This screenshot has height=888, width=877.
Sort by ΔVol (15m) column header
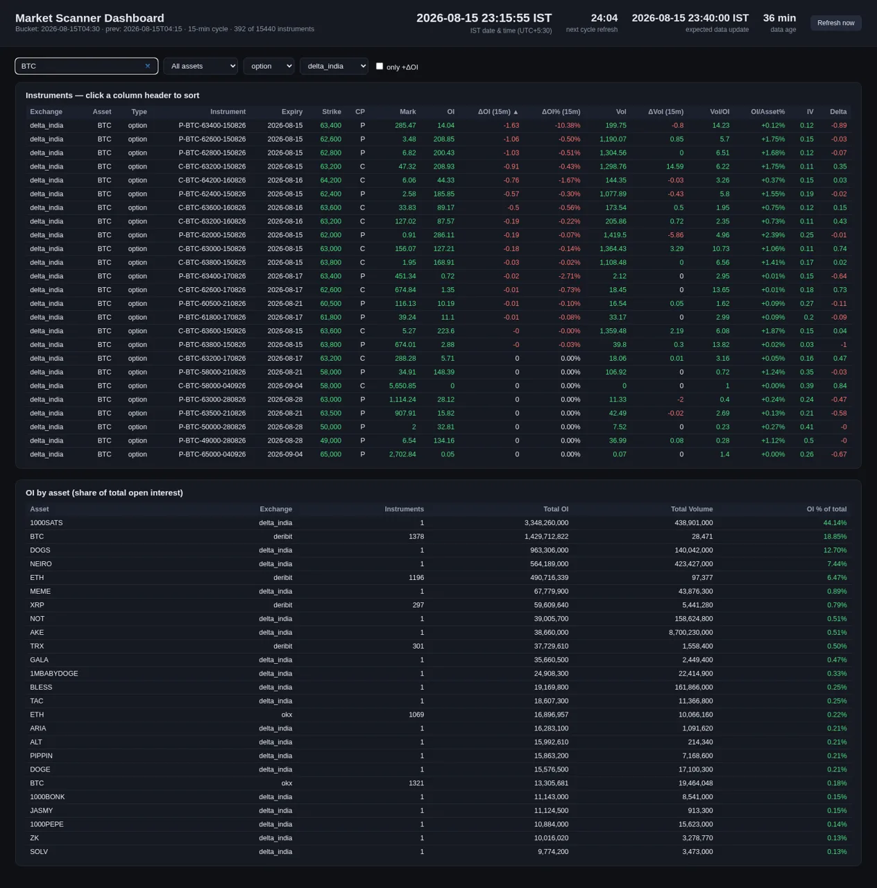[665, 112]
